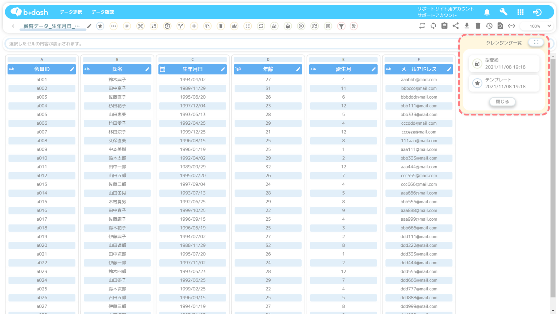
Task: Edit the file name with the pencil icon
Action: 89,26
